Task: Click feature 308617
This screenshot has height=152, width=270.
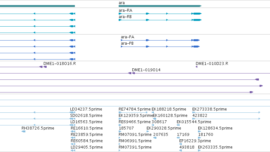Action: click(159, 122)
